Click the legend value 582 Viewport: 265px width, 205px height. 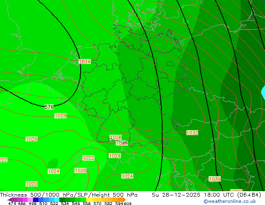click(x=108, y=203)
